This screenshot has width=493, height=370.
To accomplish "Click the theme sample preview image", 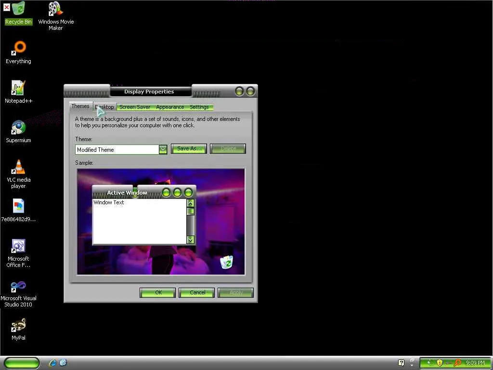I will [161, 222].
